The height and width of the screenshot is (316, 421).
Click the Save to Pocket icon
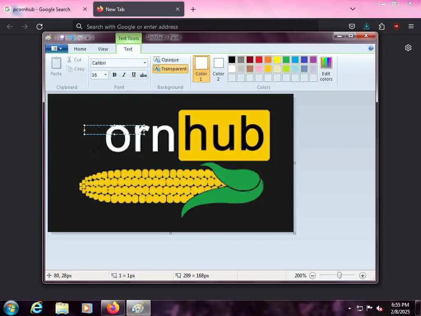(352, 26)
